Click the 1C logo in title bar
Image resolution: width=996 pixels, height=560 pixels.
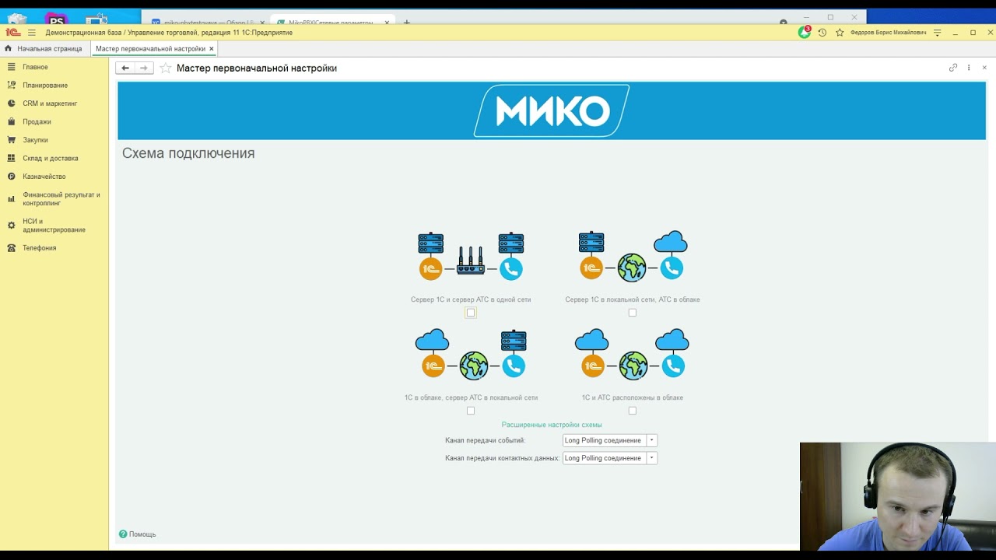pos(12,33)
